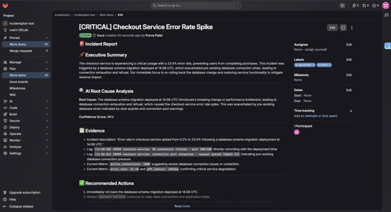
Task: Remove the incident label
Action: pos(330,65)
